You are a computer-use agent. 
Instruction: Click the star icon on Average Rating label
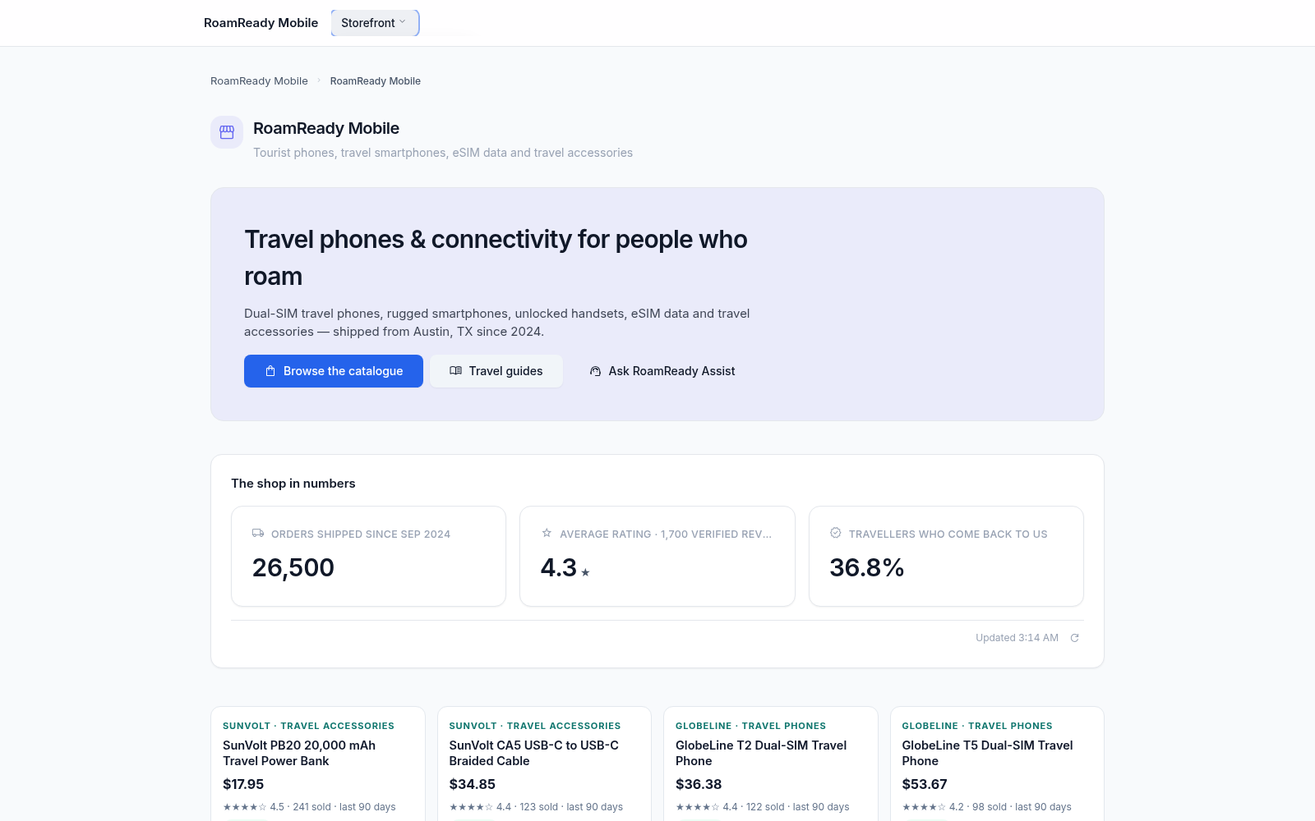click(547, 533)
